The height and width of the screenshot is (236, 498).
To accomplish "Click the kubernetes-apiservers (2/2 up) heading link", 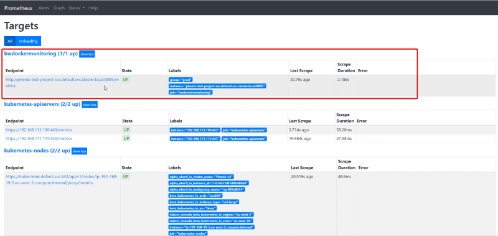I will 42,104.
